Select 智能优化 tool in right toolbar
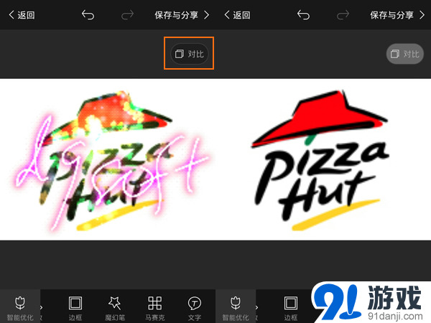This screenshot has height=323, width=431. click(236, 308)
